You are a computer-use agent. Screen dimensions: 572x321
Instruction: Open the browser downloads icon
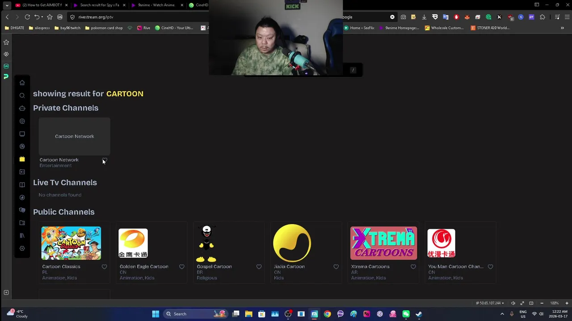[424, 17]
